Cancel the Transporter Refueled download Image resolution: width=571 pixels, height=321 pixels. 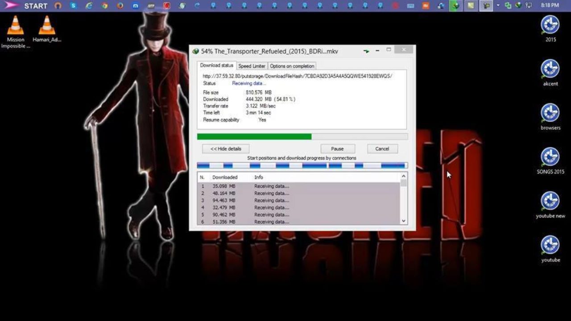coord(382,149)
